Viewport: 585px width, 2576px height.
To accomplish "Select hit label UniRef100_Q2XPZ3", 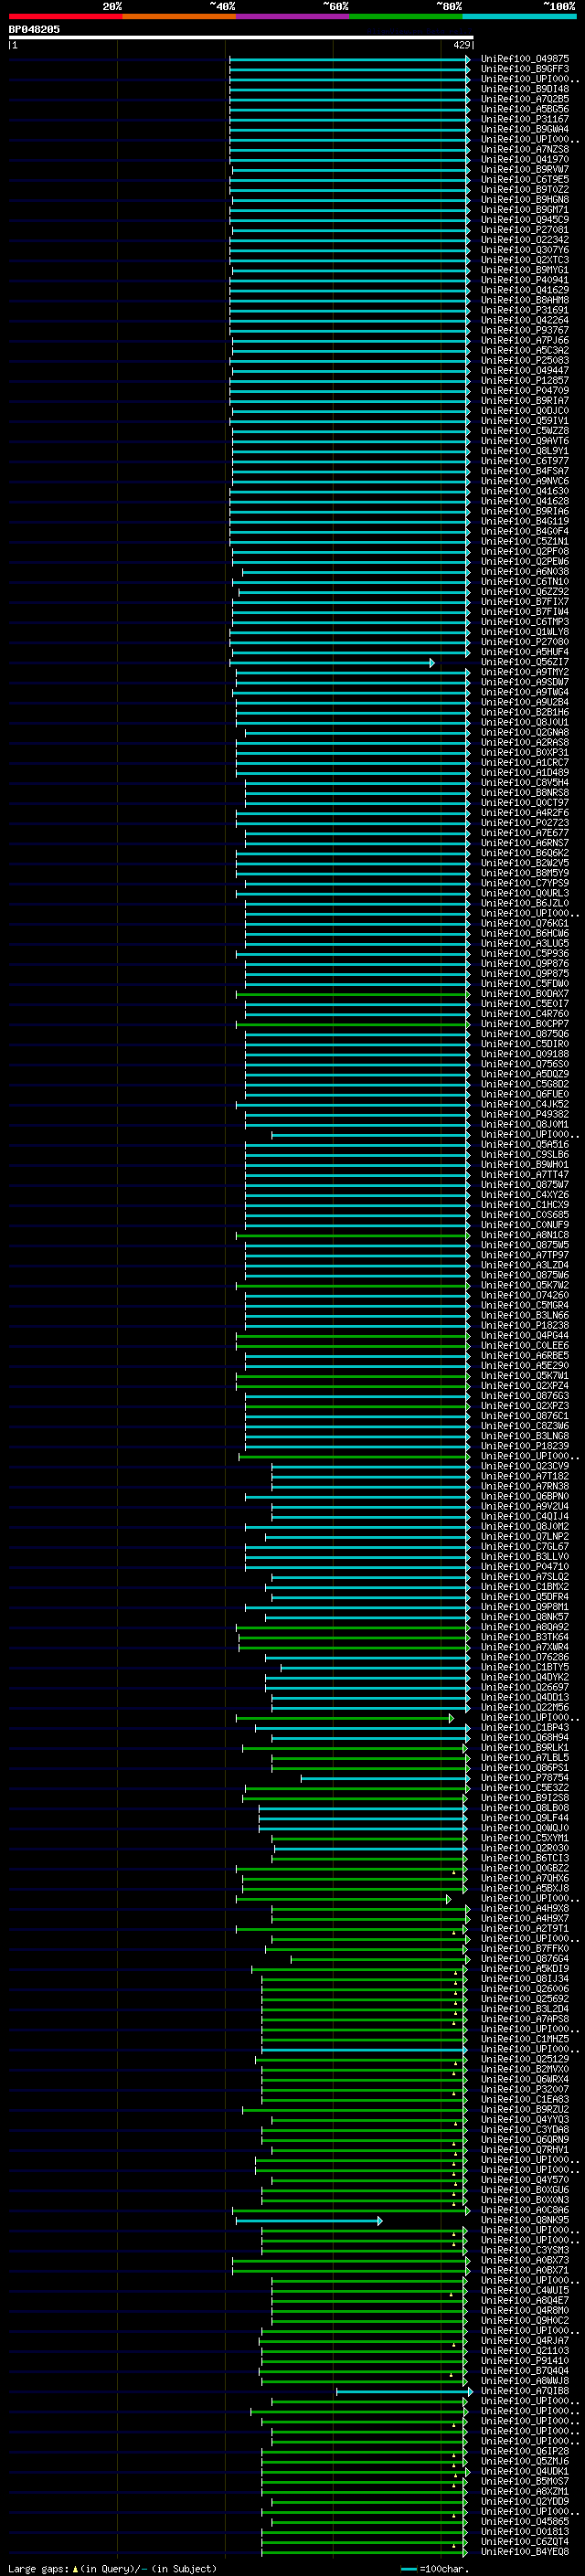I will tap(525, 1406).
